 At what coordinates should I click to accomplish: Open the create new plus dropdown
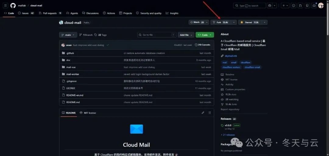tap(285, 5)
